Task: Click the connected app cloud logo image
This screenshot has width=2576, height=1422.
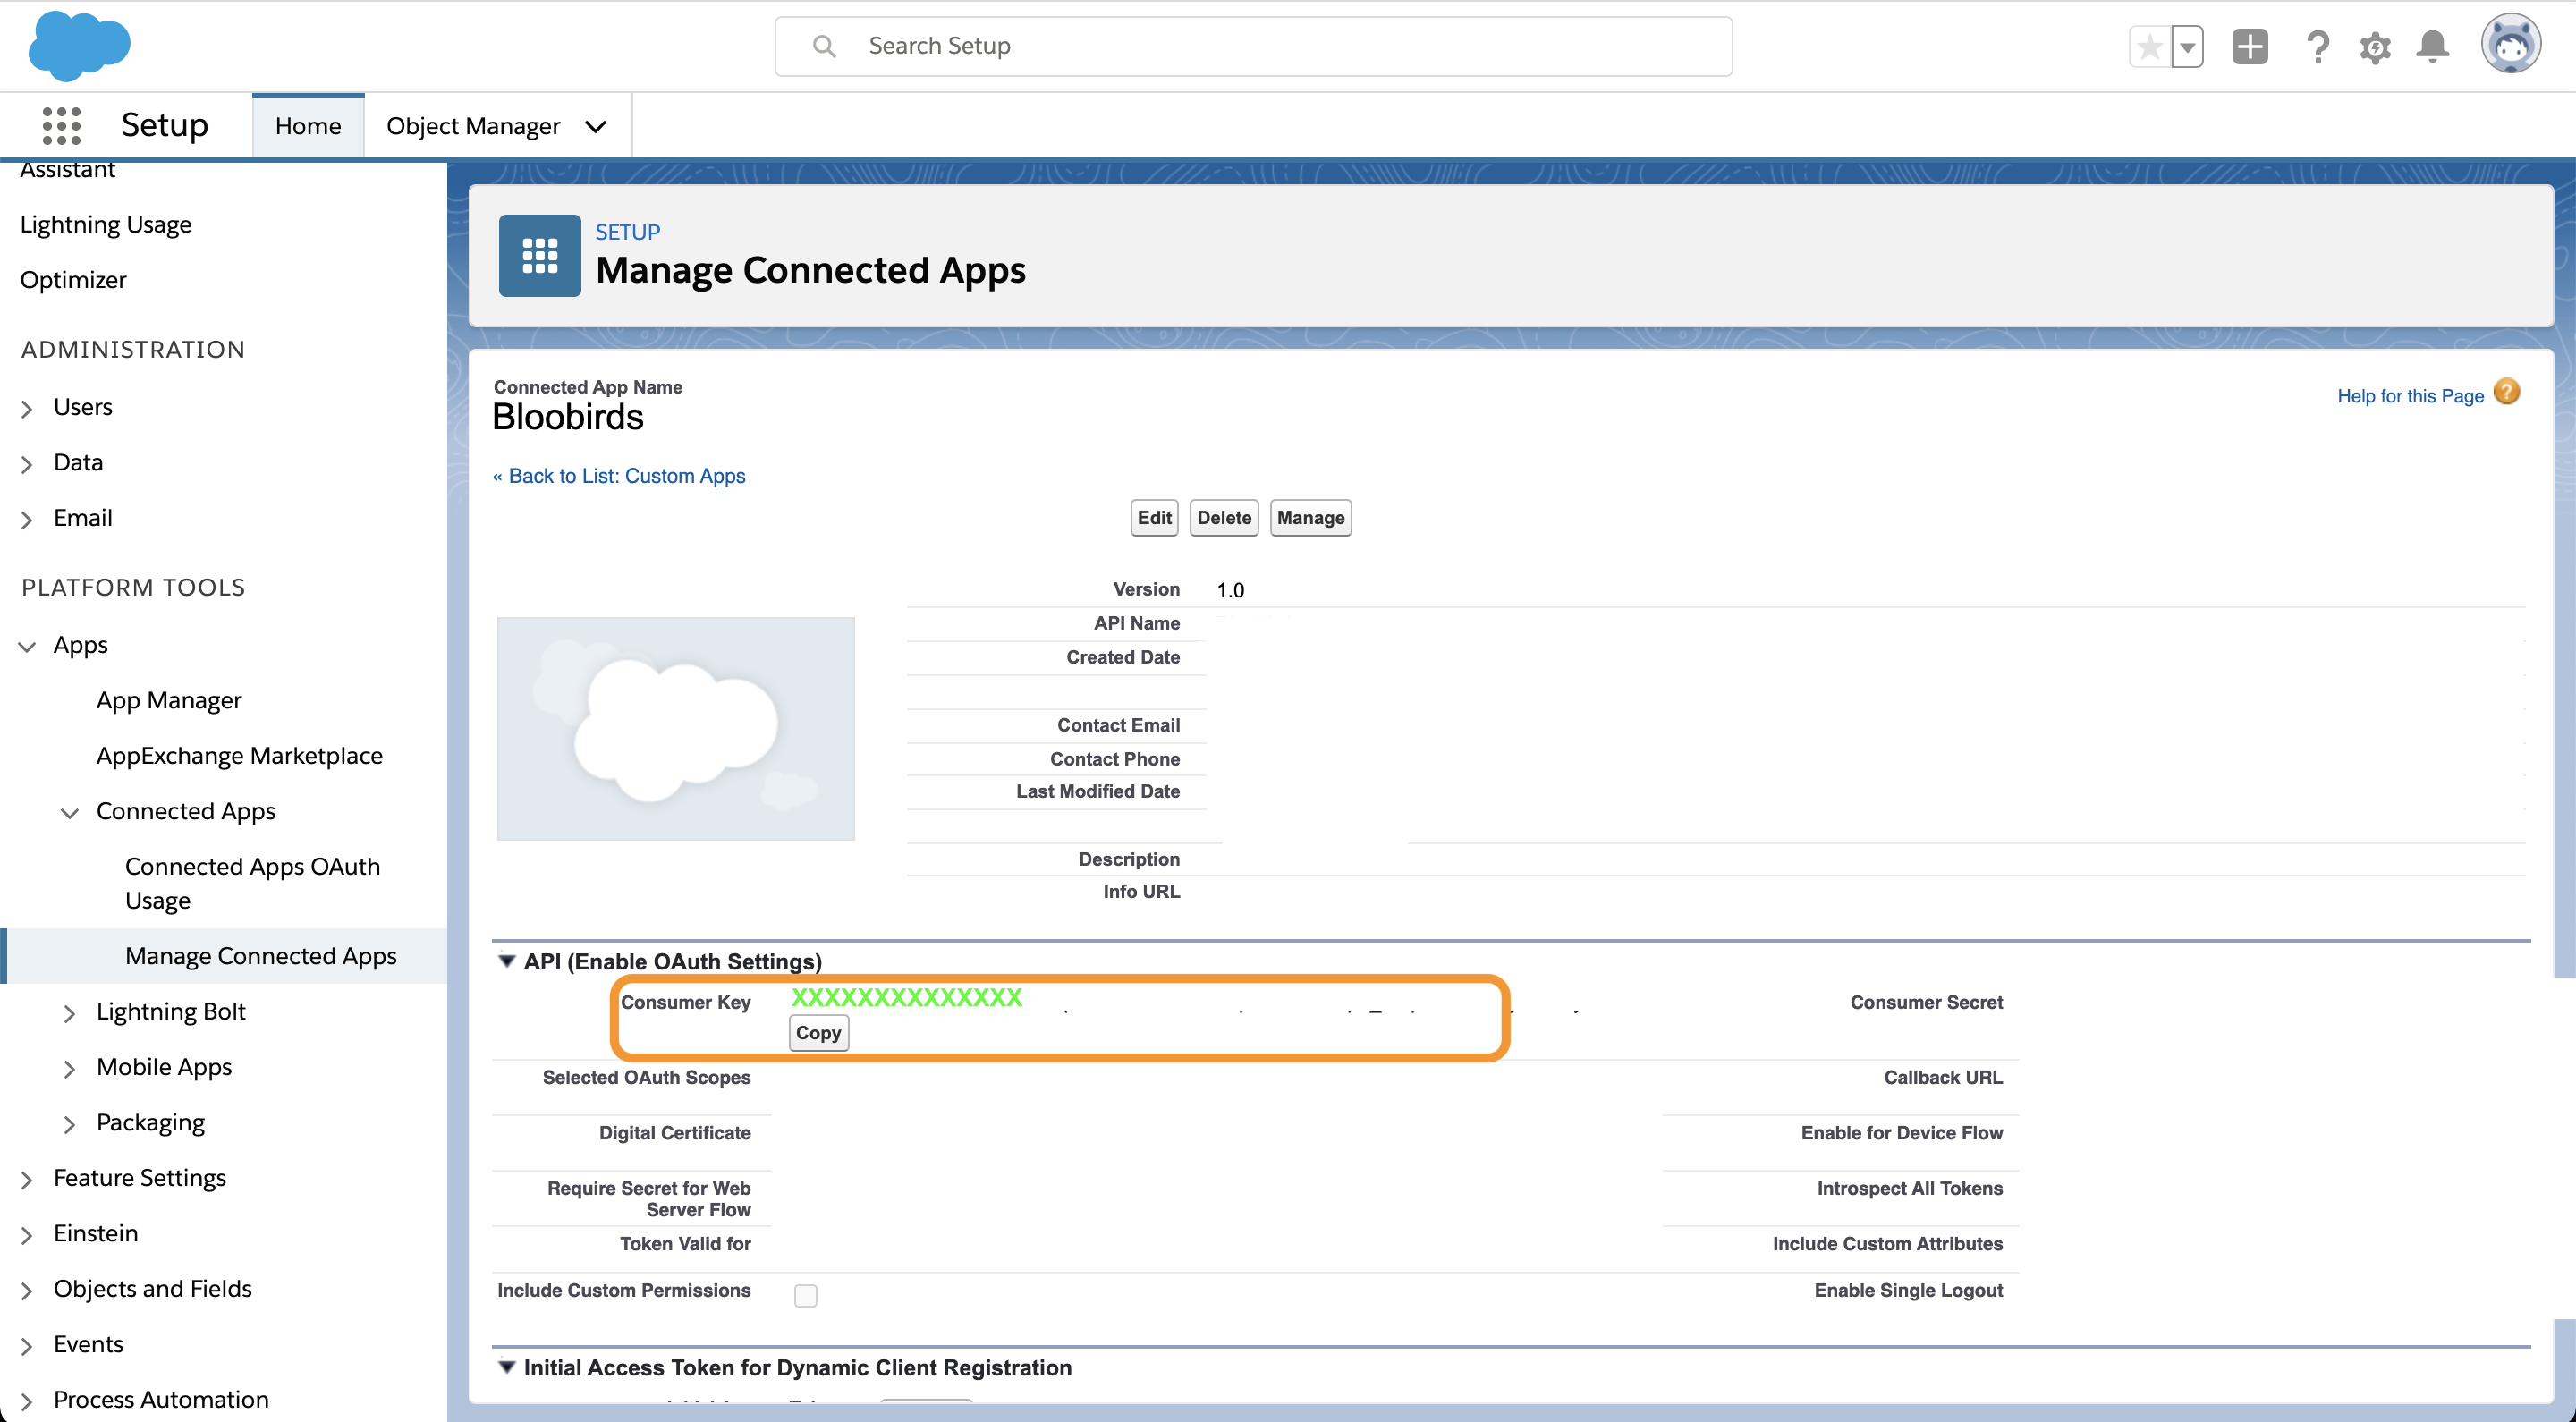Action: pyautogui.click(x=676, y=729)
